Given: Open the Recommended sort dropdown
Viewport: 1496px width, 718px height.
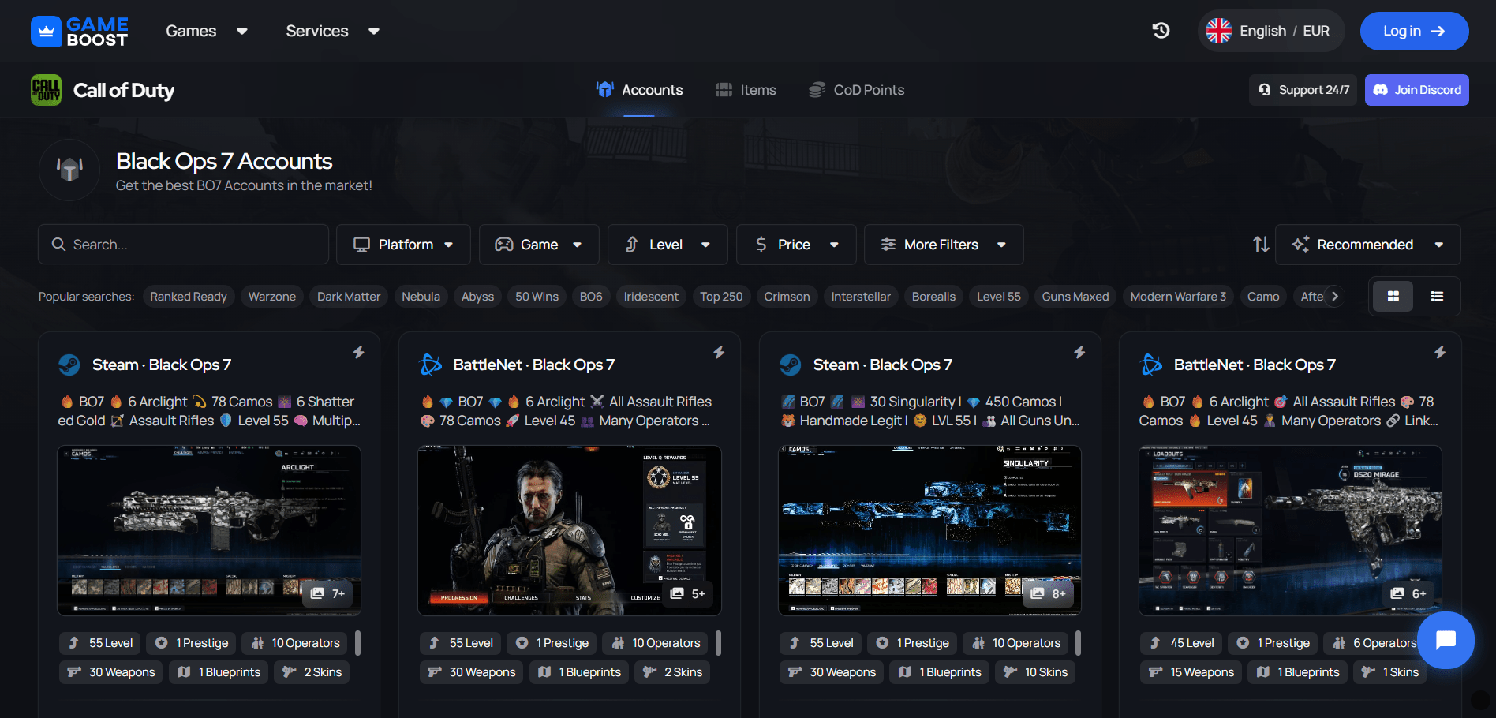Looking at the screenshot, I should [x=1367, y=245].
